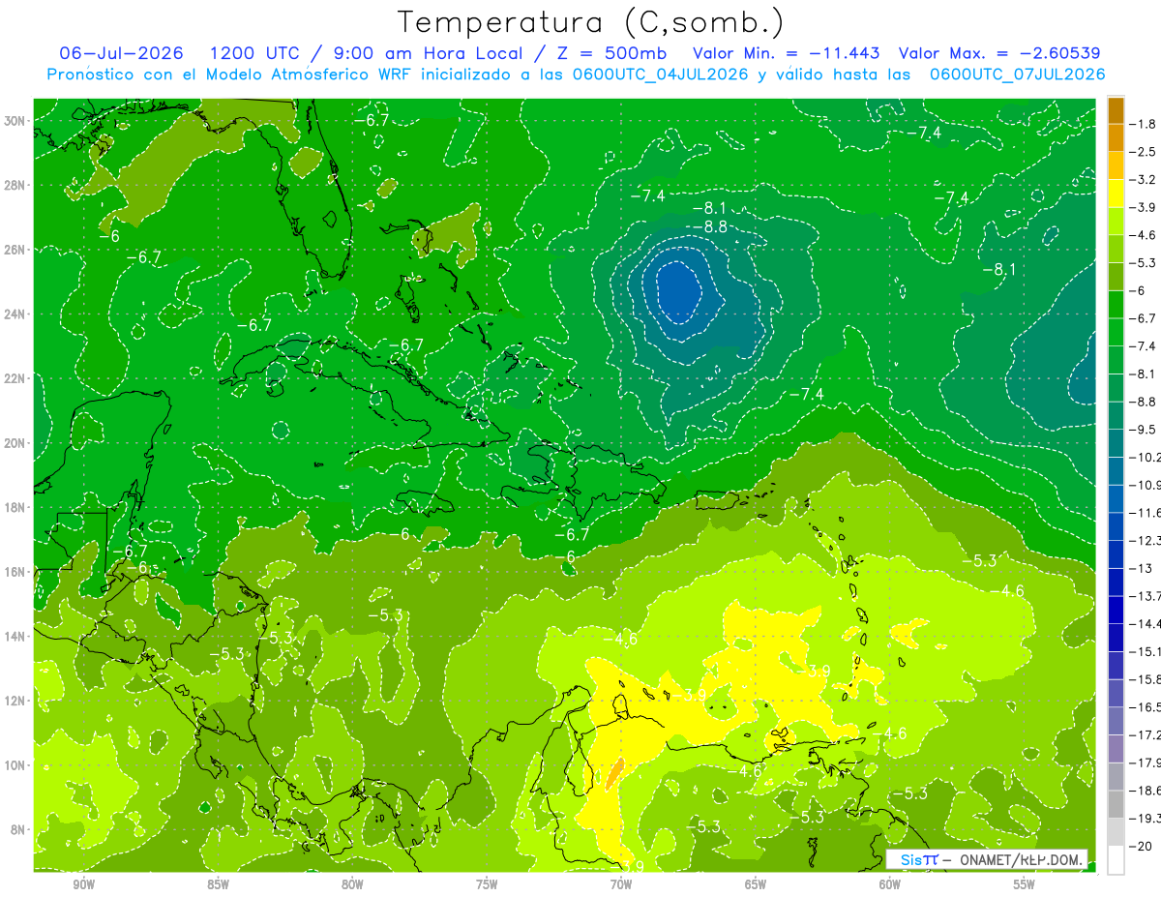Click "Valor Min. = -11.443" in header

point(787,53)
